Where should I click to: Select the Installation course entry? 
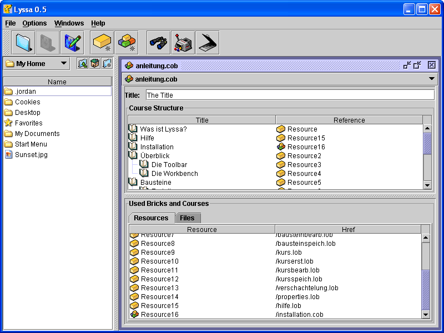(x=157, y=147)
